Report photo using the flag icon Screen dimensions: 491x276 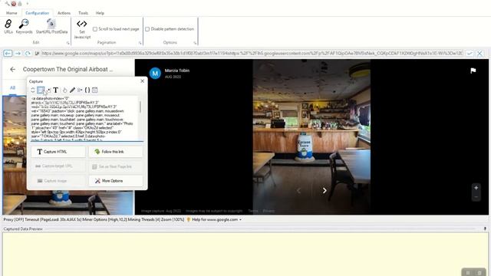pyautogui.click(x=473, y=71)
